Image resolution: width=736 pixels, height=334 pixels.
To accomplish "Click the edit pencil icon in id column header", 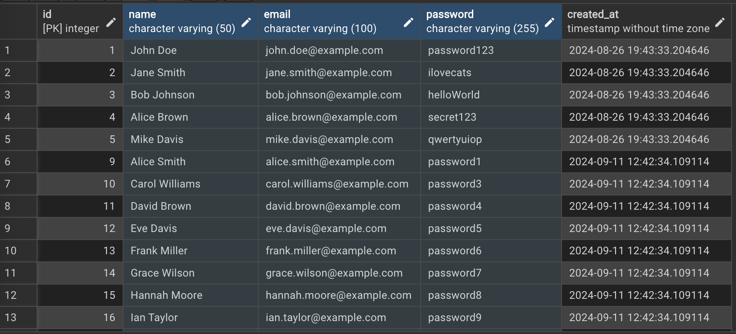I will click(x=111, y=22).
